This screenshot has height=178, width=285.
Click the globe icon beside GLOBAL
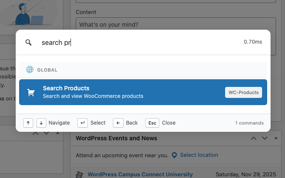coord(30,70)
